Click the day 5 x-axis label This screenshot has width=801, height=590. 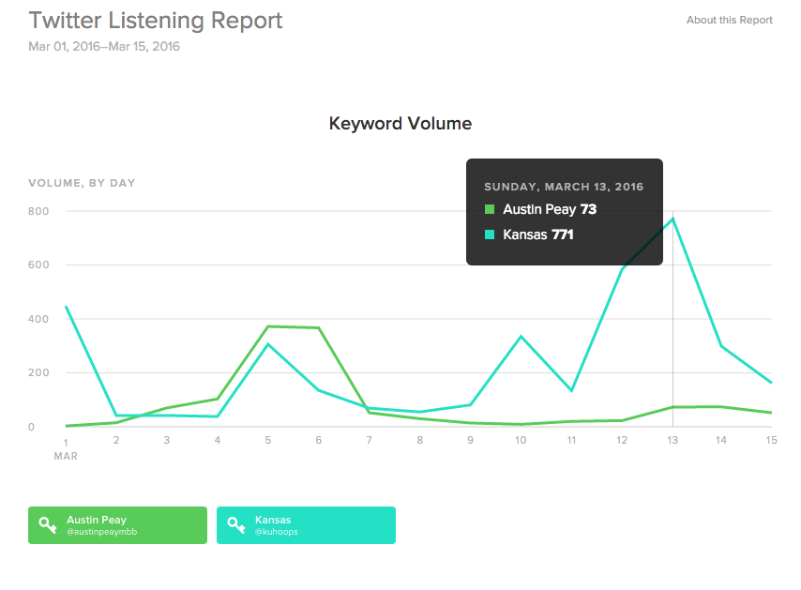tap(267, 440)
